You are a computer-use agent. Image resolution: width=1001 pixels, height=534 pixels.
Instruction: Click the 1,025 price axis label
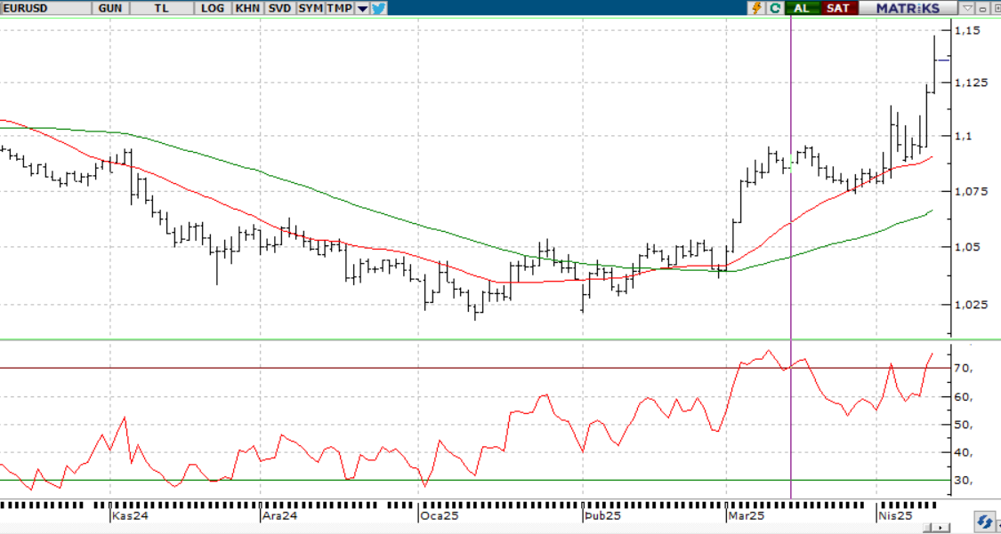(972, 304)
